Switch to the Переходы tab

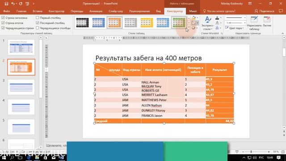click(x=77, y=11)
